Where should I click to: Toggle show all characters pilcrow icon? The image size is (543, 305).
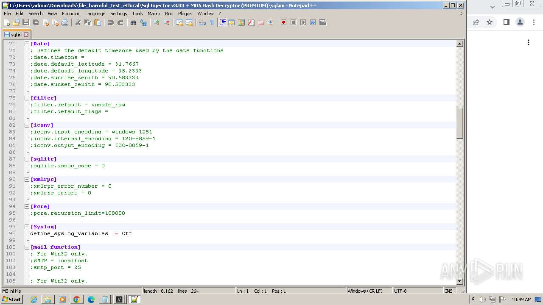[212, 22]
